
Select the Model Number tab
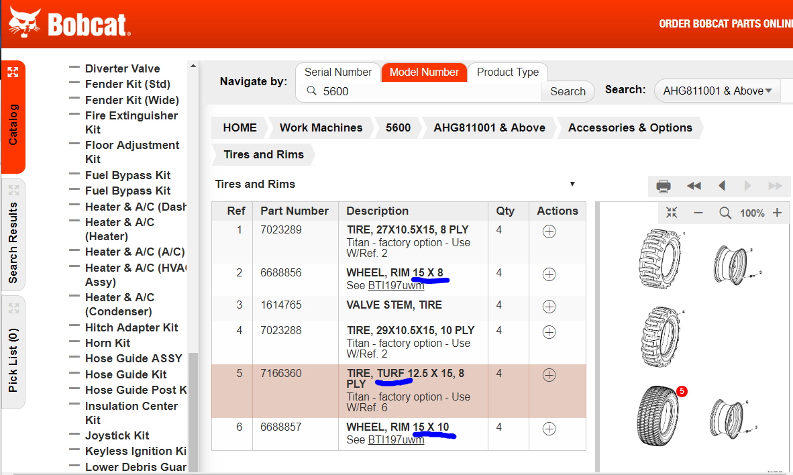pyautogui.click(x=424, y=72)
